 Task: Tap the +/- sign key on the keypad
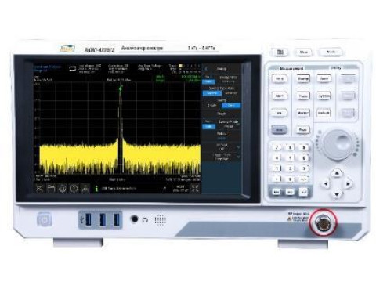click(304, 179)
